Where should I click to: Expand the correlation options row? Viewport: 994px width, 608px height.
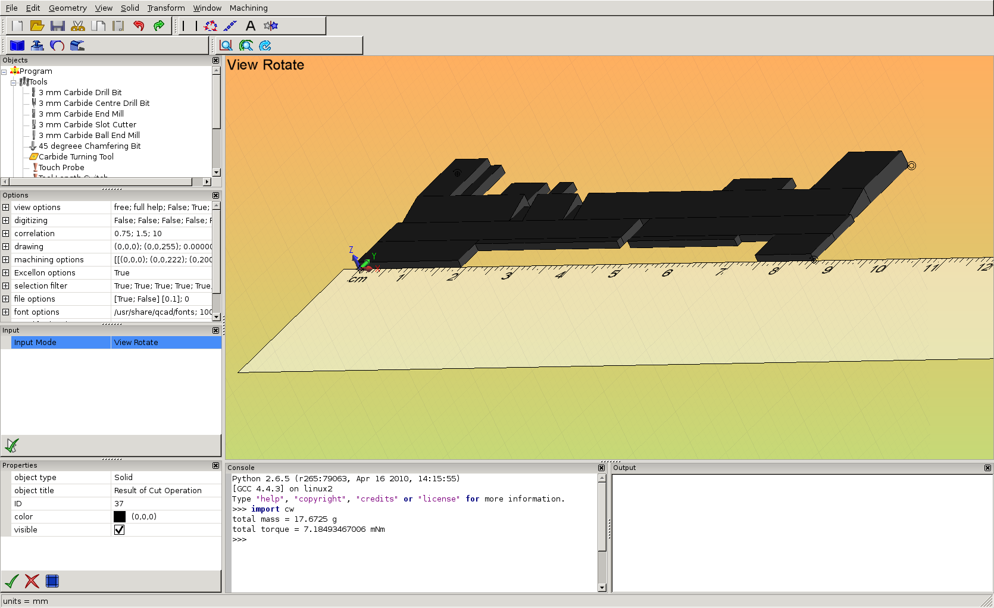6,233
